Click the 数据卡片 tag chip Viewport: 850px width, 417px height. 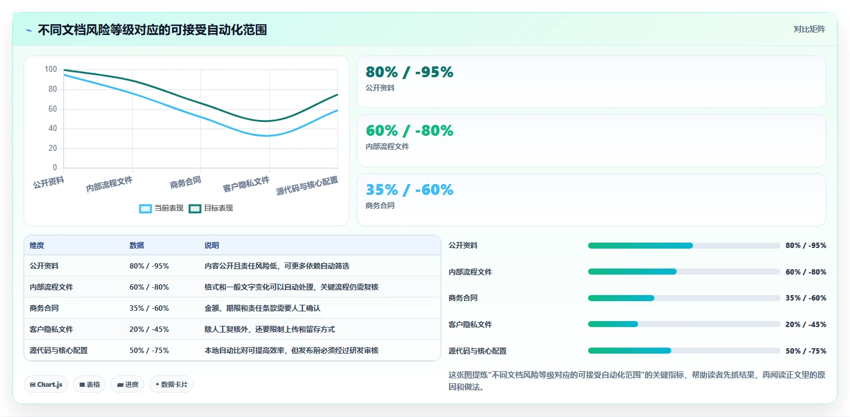point(171,384)
